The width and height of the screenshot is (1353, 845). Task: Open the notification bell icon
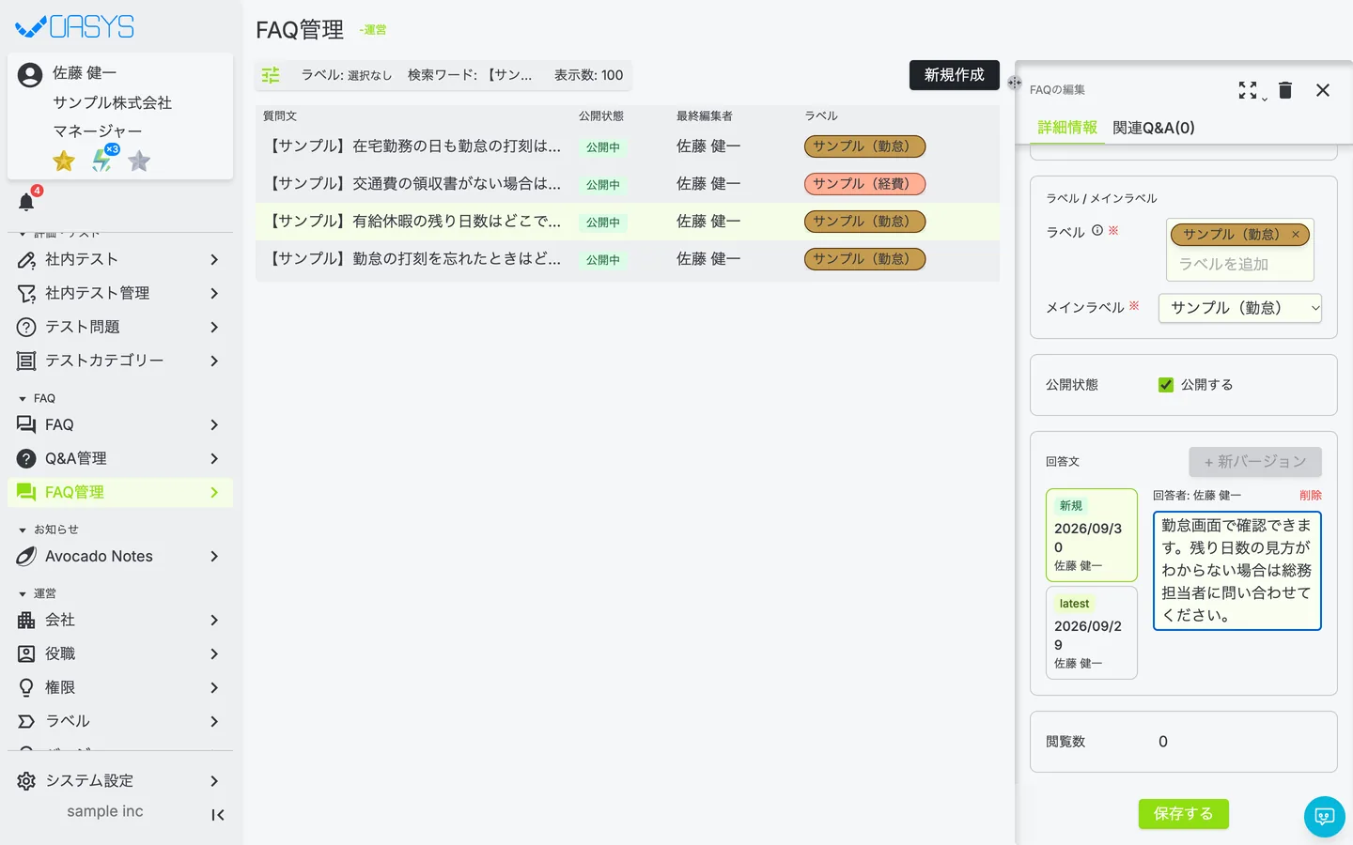[26, 202]
